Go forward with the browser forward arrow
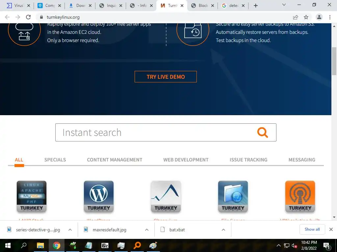Screen dimensions: 337x252 (18, 17)
